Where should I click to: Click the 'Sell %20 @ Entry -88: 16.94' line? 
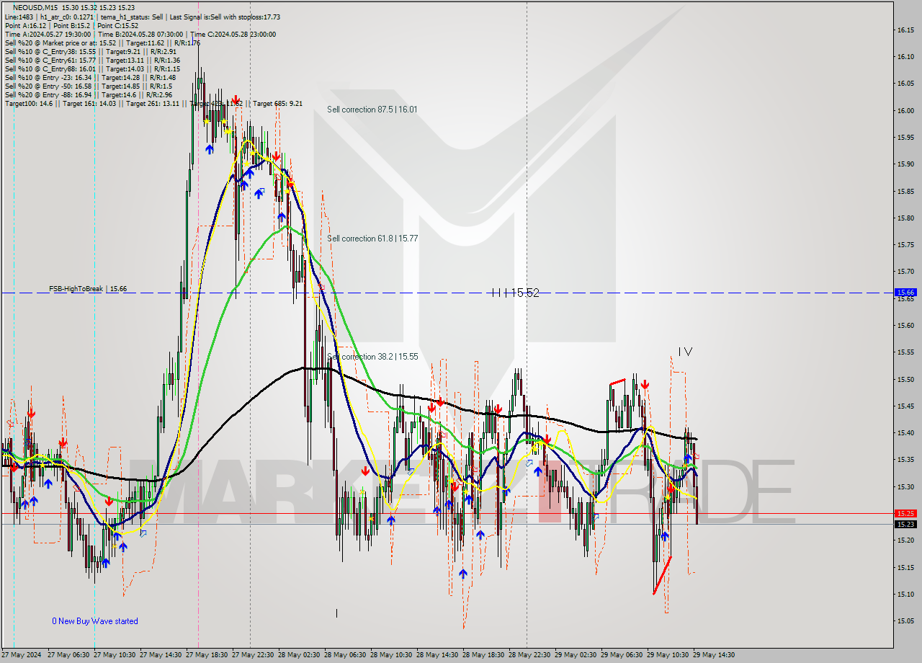click(88, 94)
